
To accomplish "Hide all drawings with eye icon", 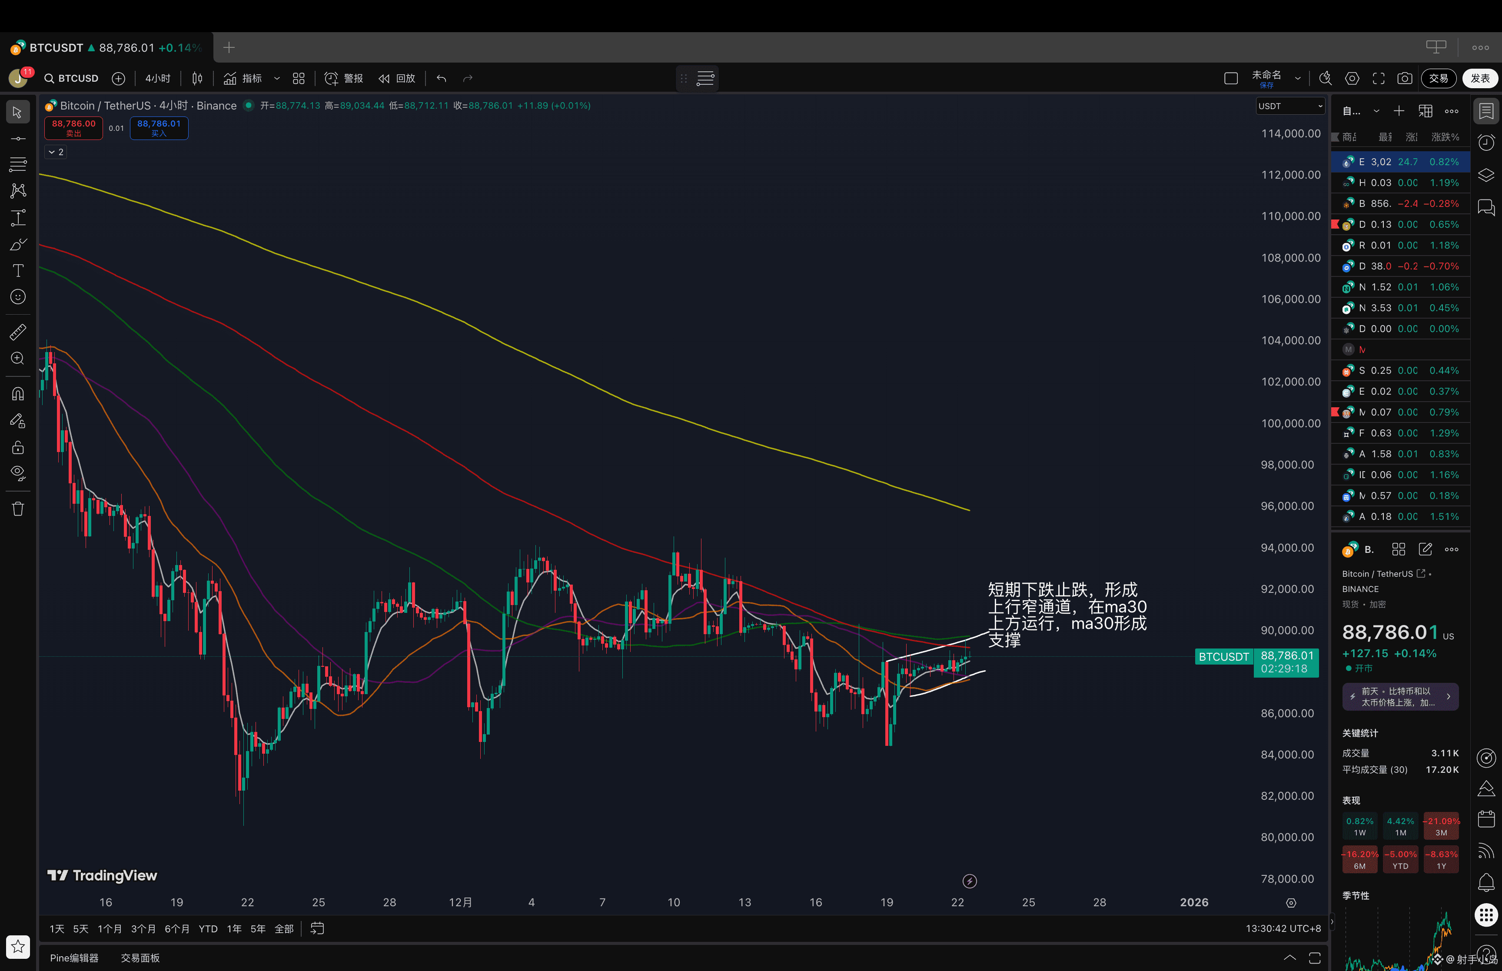I will click(x=18, y=473).
